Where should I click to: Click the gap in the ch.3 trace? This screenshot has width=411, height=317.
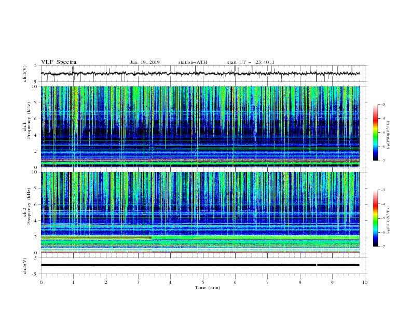[x=317, y=265]
